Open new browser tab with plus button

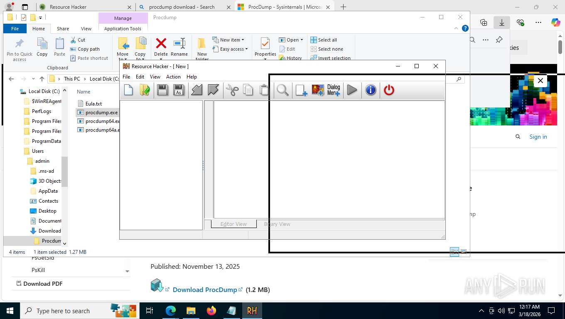(343, 7)
